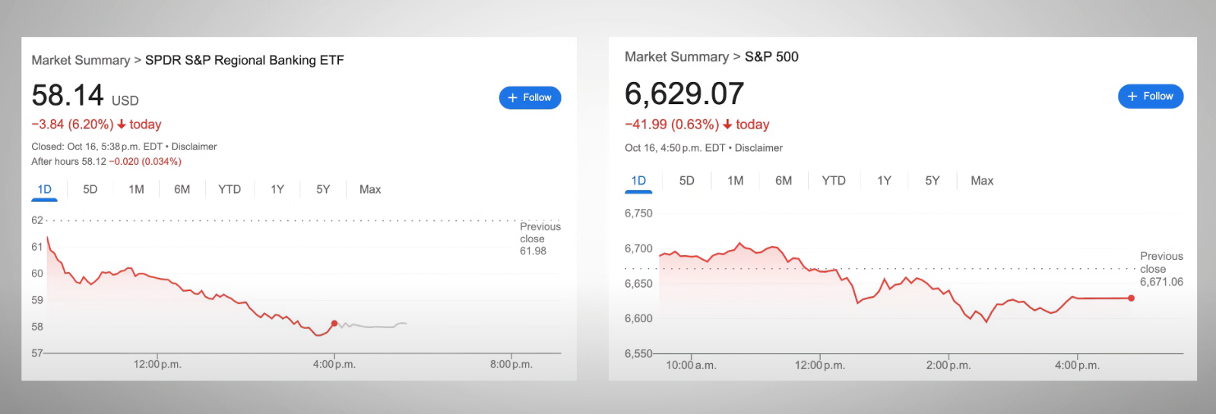Click red end-point dot on S&P 500 chart
The width and height of the screenshot is (1216, 414).
(x=1131, y=298)
